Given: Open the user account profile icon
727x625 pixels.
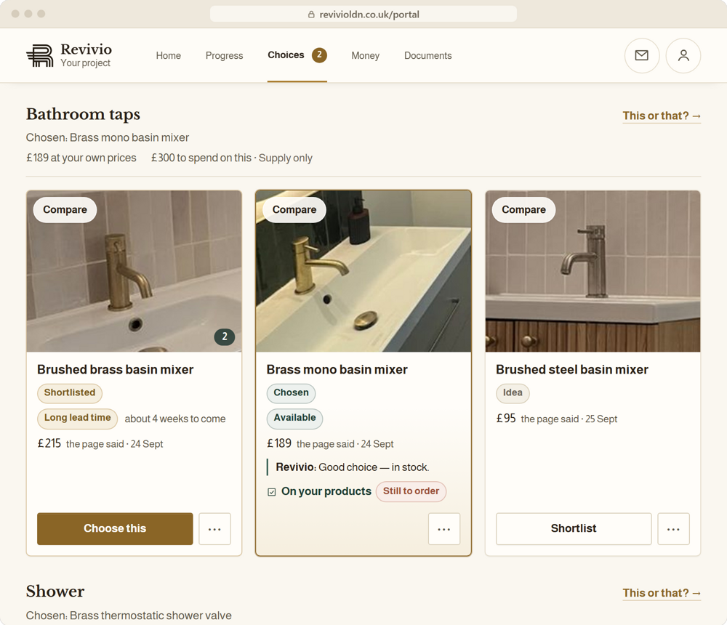Looking at the screenshot, I should (x=683, y=56).
